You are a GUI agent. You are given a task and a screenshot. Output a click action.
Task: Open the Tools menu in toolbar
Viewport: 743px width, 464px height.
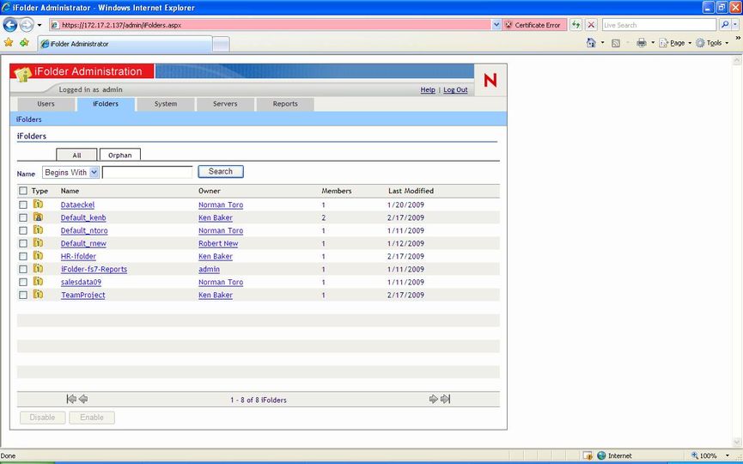[712, 43]
